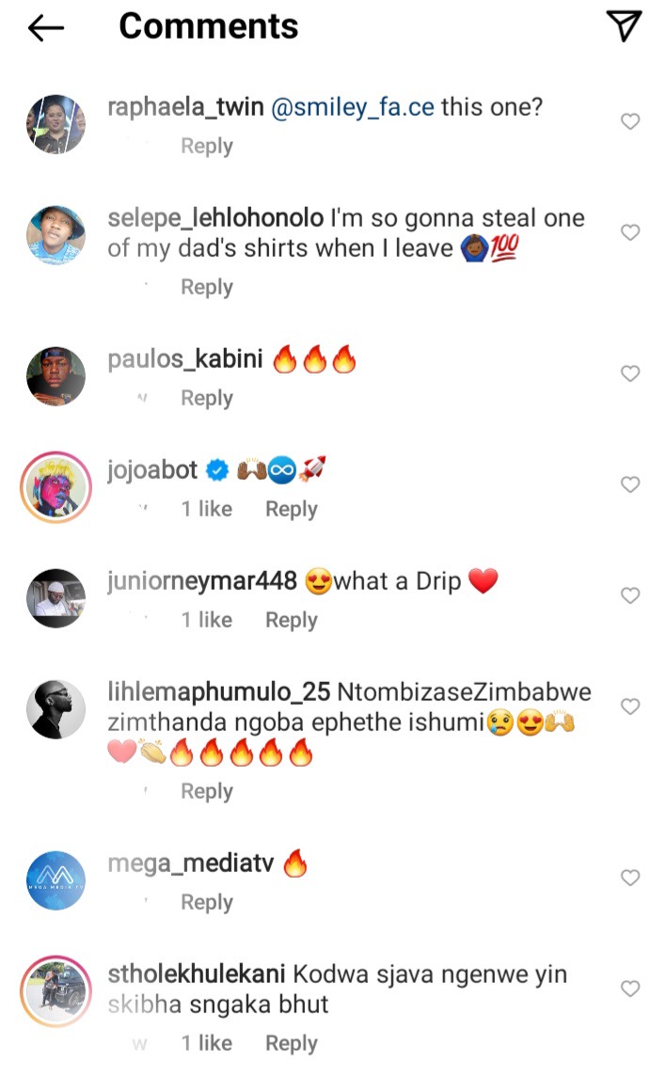Open selepe_lehlohonolo username profile
Viewport: 667px width, 1078px height.
tap(215, 218)
